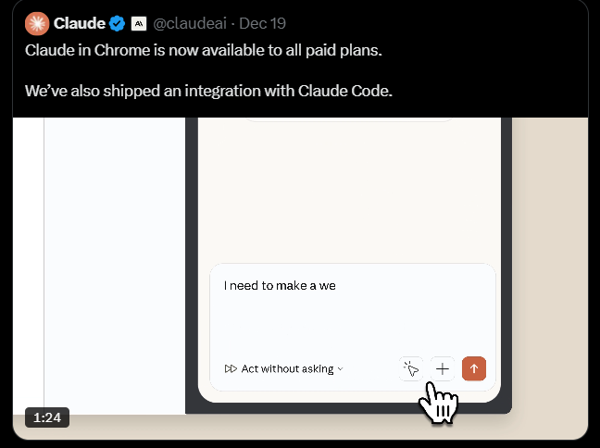Click the 'Claude in Chrome is now available' text
Image resolution: width=600 pixels, height=448 pixels.
(x=203, y=49)
